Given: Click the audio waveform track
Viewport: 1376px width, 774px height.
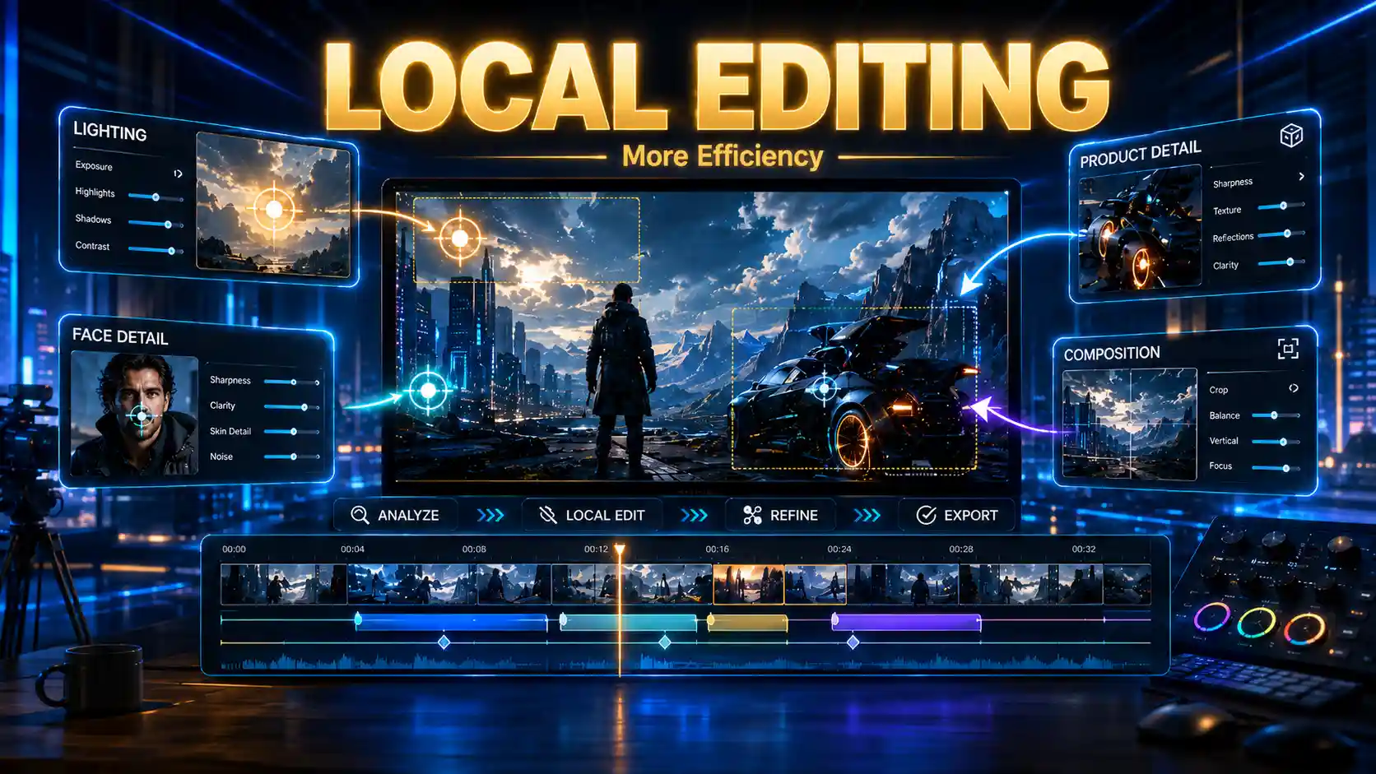Looking at the screenshot, I should coord(686,660).
